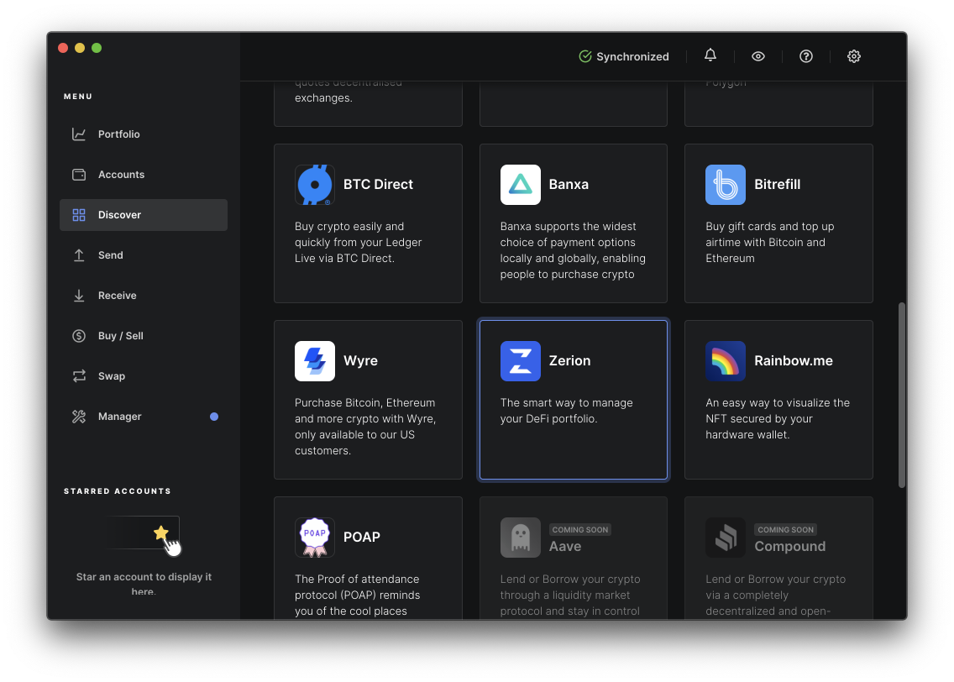This screenshot has height=682, width=954.
Task: Open the settings gear icon
Action: pos(854,55)
